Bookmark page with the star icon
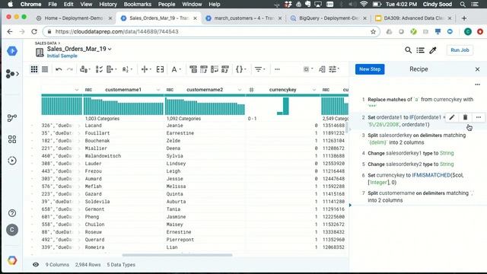487x274 pixels. point(373,32)
